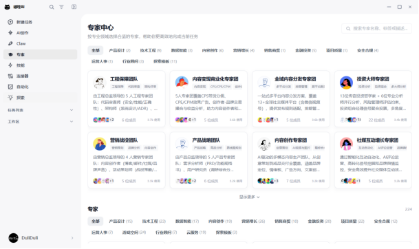Open the 社媒互动增长专家团 card title

pyautogui.click(x=378, y=140)
